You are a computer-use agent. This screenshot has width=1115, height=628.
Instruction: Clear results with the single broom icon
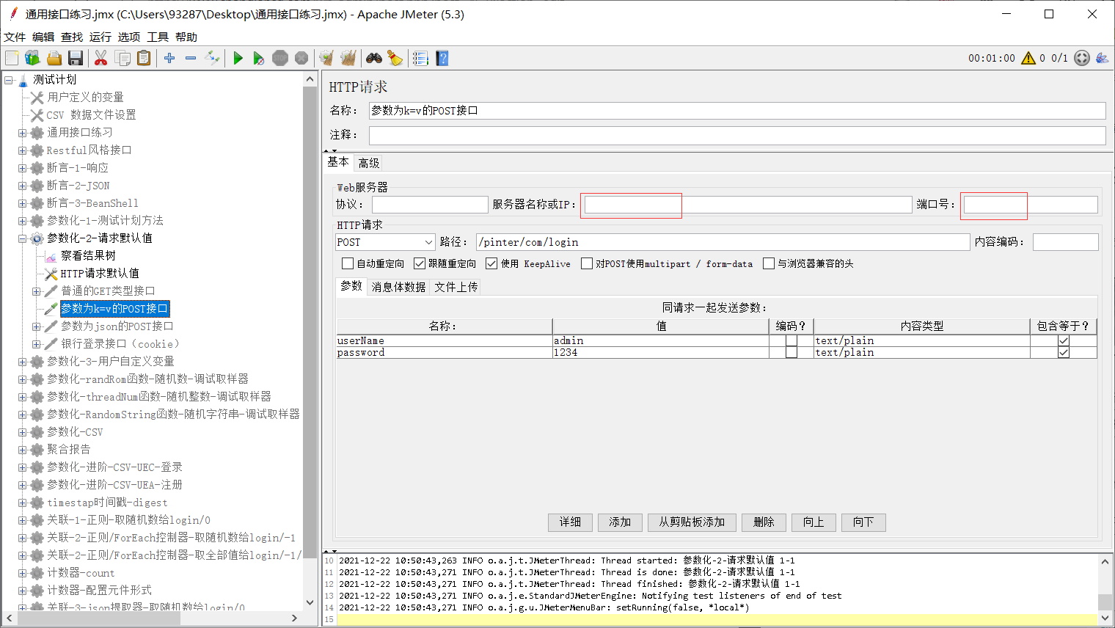tap(326, 58)
